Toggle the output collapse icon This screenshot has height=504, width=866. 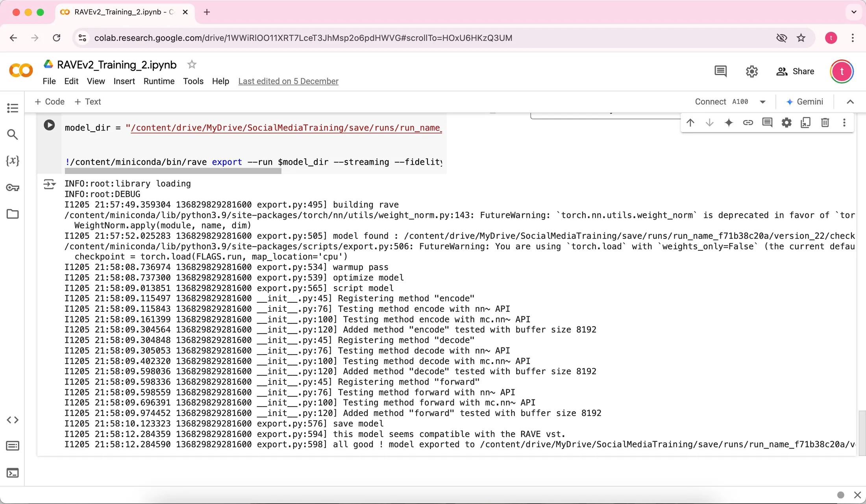(49, 184)
